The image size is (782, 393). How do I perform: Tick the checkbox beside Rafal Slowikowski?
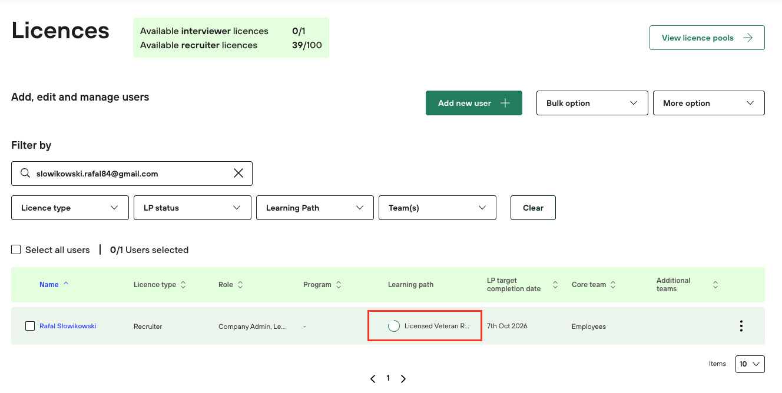30,326
